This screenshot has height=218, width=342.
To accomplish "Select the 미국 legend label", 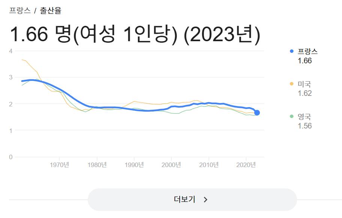I will (304, 84).
